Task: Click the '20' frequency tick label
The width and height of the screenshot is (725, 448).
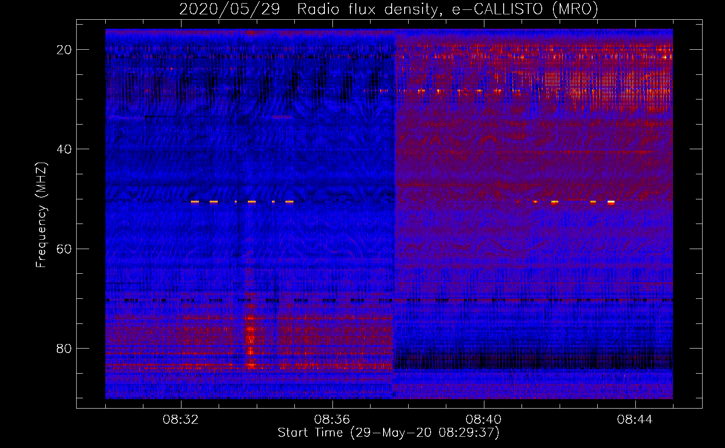Action: (64, 50)
